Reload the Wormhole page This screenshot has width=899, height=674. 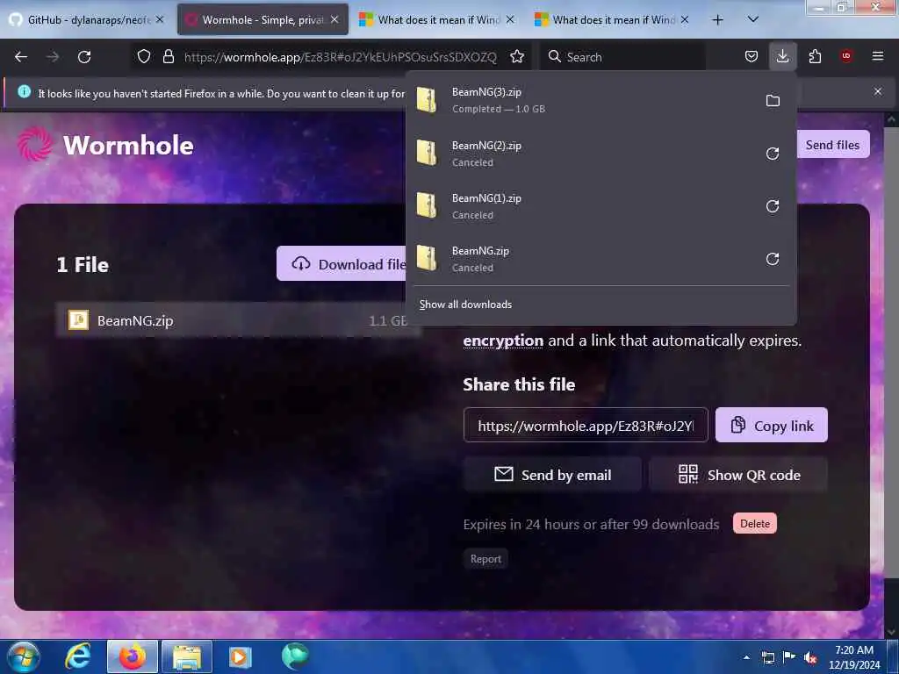[84, 57]
